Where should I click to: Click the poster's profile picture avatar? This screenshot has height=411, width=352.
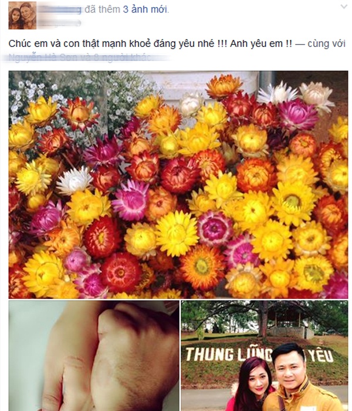(x=22, y=15)
